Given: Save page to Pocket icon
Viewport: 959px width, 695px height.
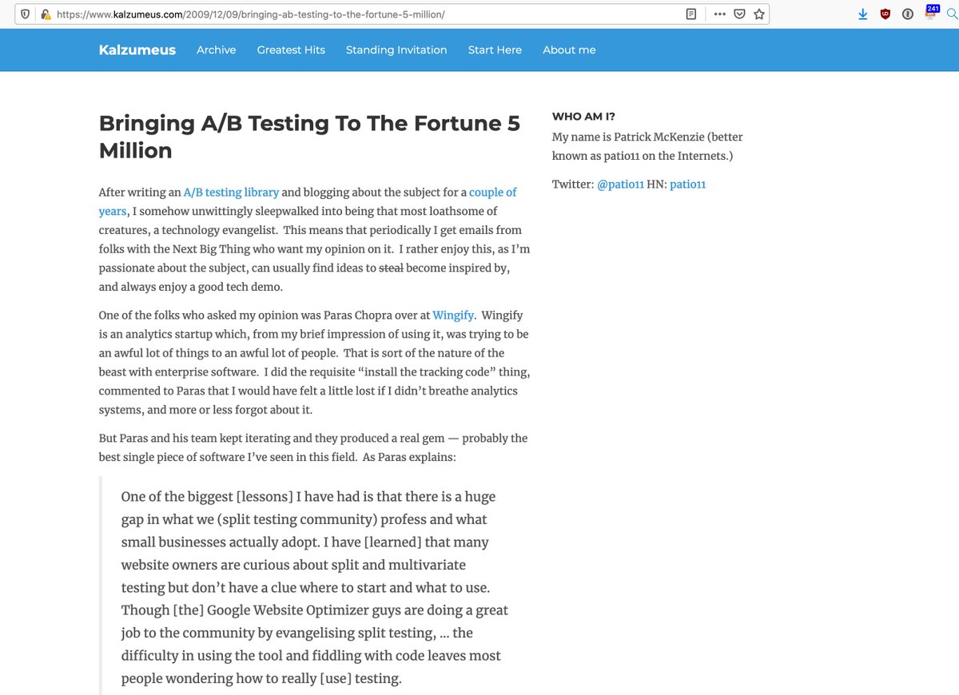Looking at the screenshot, I should (x=740, y=14).
